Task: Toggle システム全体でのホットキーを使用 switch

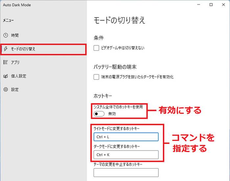Action: point(99,114)
